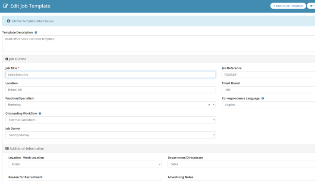The height and width of the screenshot is (181, 315).
Task: Open the Job Owner dropdown
Action: click(x=110, y=135)
